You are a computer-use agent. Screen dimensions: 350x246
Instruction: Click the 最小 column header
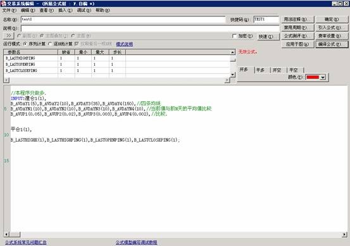coord(83,52)
